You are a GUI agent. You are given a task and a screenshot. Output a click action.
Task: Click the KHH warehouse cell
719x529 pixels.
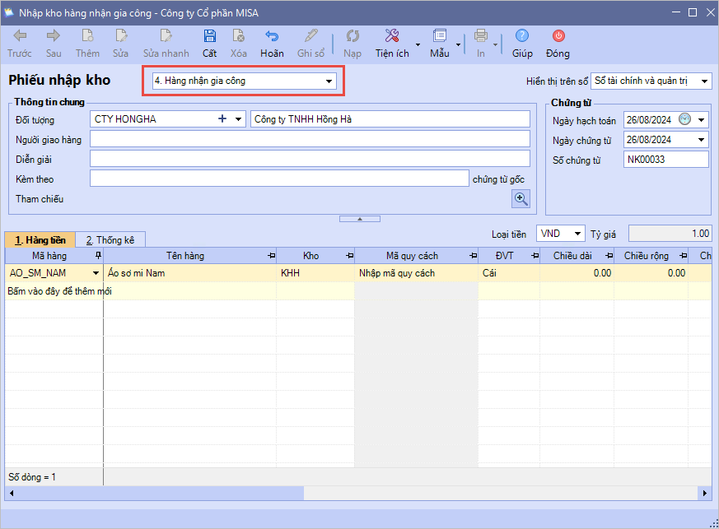[315, 273]
